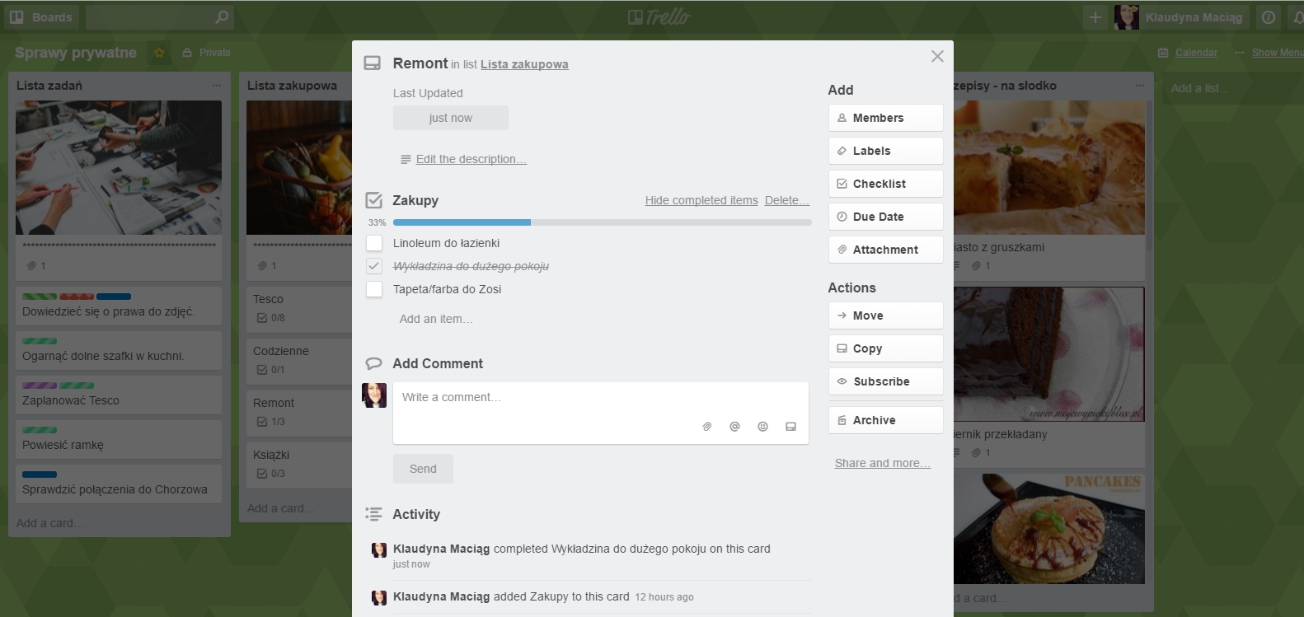Open the pancakes image card
This screenshot has width=1304, height=617.
pos(1049,529)
